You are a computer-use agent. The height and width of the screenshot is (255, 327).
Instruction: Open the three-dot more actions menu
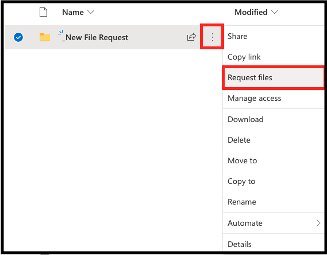pyautogui.click(x=212, y=37)
